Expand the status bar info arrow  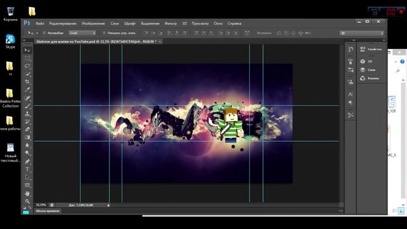click(109, 205)
